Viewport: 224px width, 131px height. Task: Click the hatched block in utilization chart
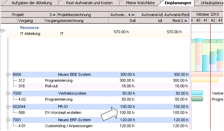click(198, 68)
